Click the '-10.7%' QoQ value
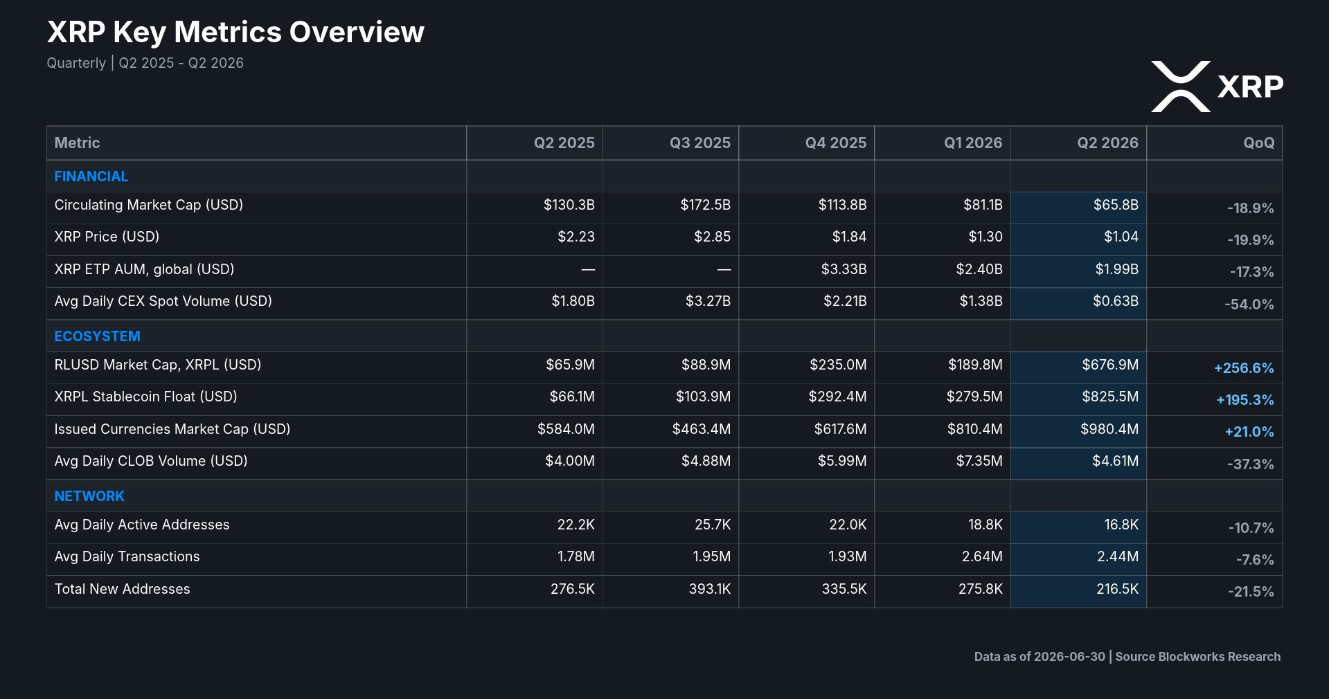The width and height of the screenshot is (1329, 699). click(1251, 528)
